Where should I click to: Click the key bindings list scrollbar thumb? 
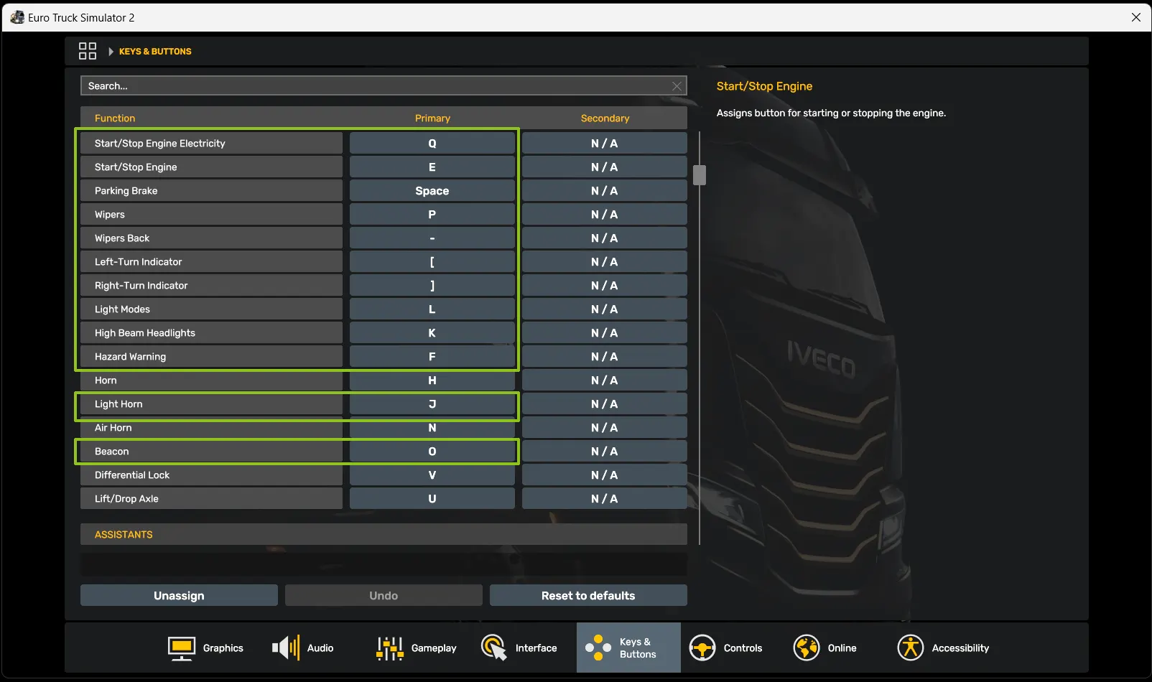point(700,175)
